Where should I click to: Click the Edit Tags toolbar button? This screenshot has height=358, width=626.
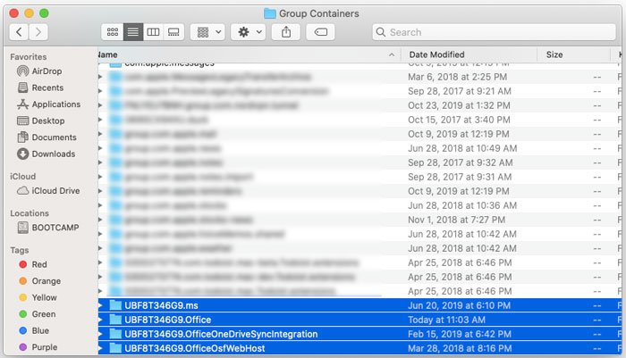click(320, 32)
